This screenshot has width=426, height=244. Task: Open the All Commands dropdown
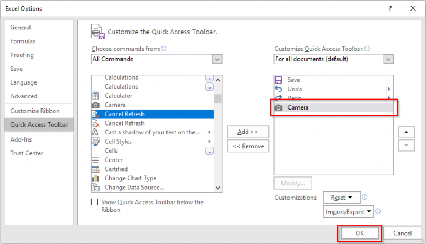click(x=217, y=59)
